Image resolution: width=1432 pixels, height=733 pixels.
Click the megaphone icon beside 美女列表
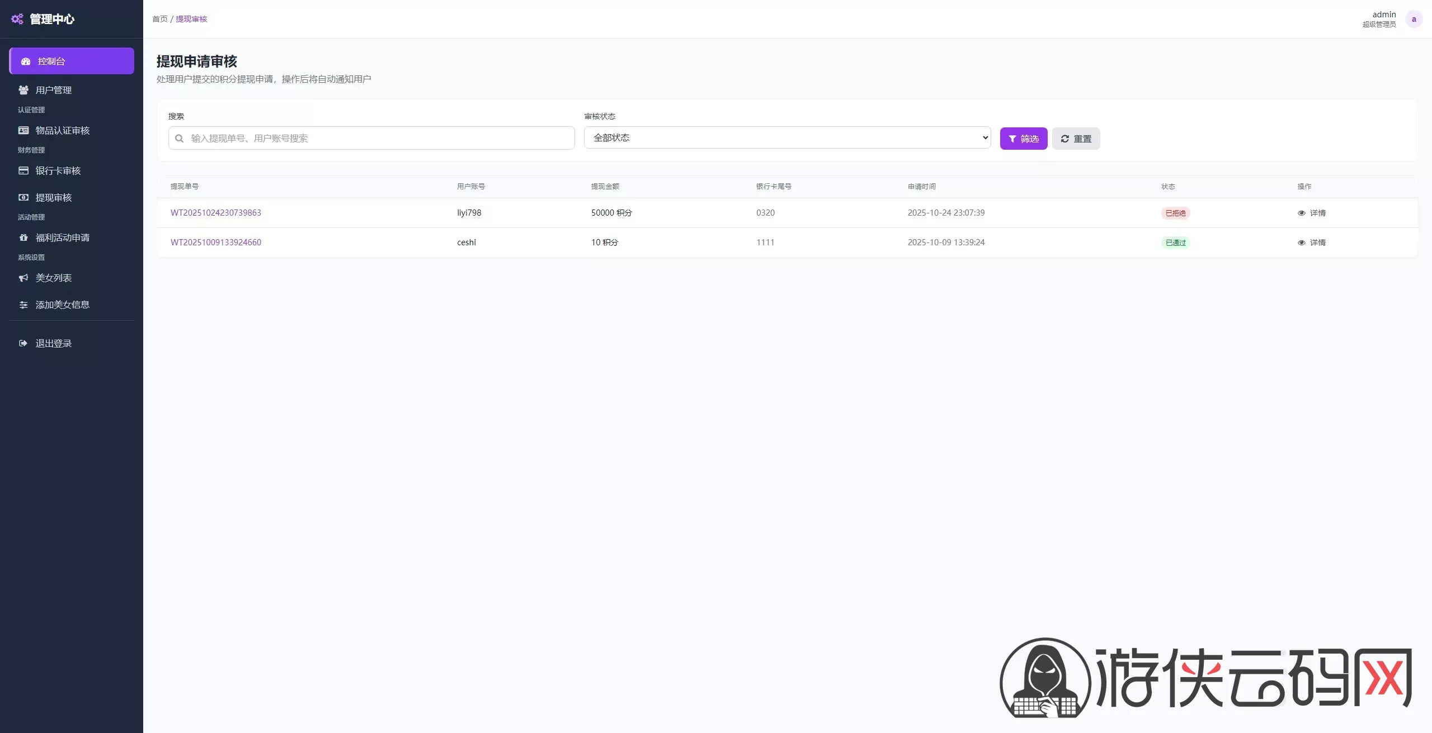(x=23, y=278)
